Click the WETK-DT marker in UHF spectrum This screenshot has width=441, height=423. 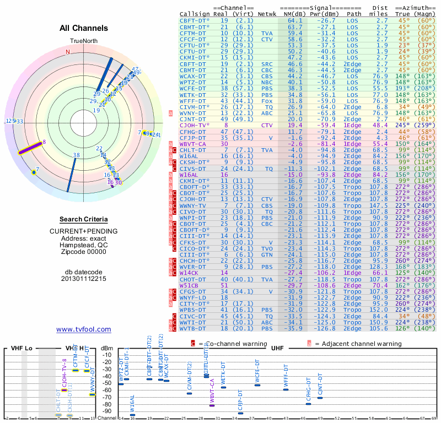[x=223, y=387]
